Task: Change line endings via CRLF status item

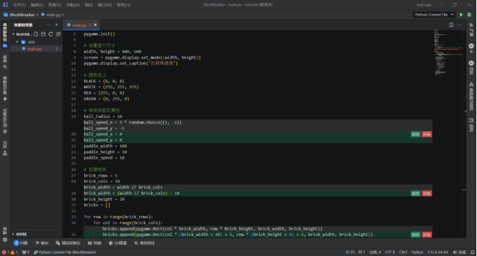Action: coord(403,253)
